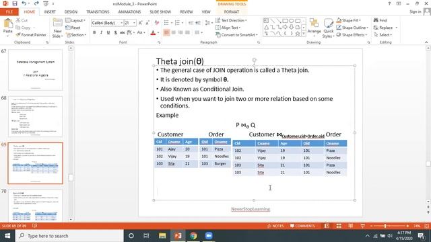Open the font size dropdown
This screenshot has height=242, width=431.
pyautogui.click(x=135, y=23)
